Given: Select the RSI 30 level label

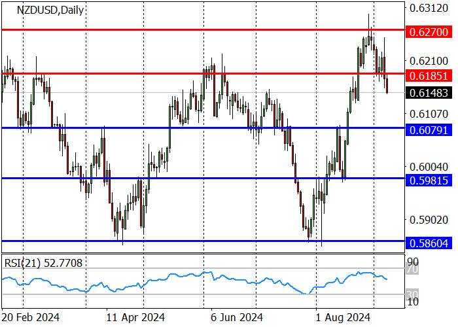Looking at the screenshot, I should point(414,294).
